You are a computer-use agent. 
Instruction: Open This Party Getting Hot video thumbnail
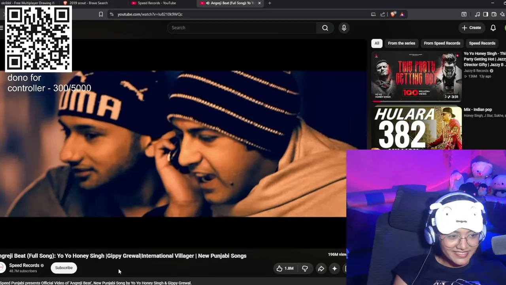click(x=417, y=76)
